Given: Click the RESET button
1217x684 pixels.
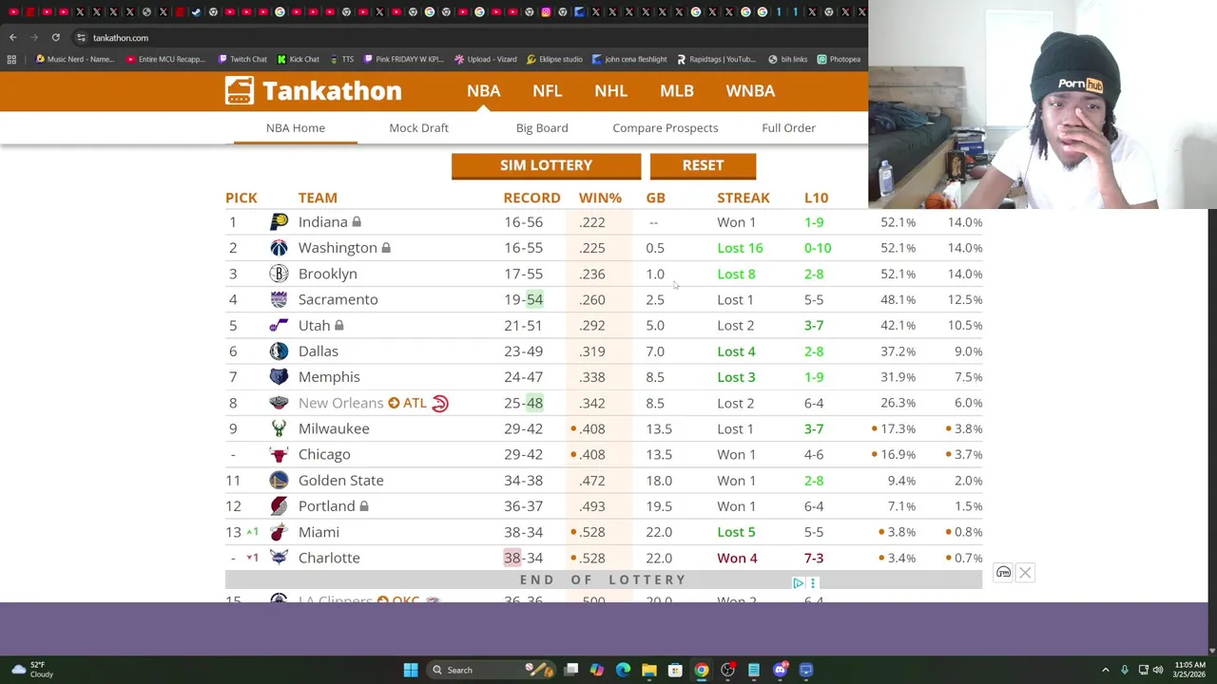Looking at the screenshot, I should [703, 165].
